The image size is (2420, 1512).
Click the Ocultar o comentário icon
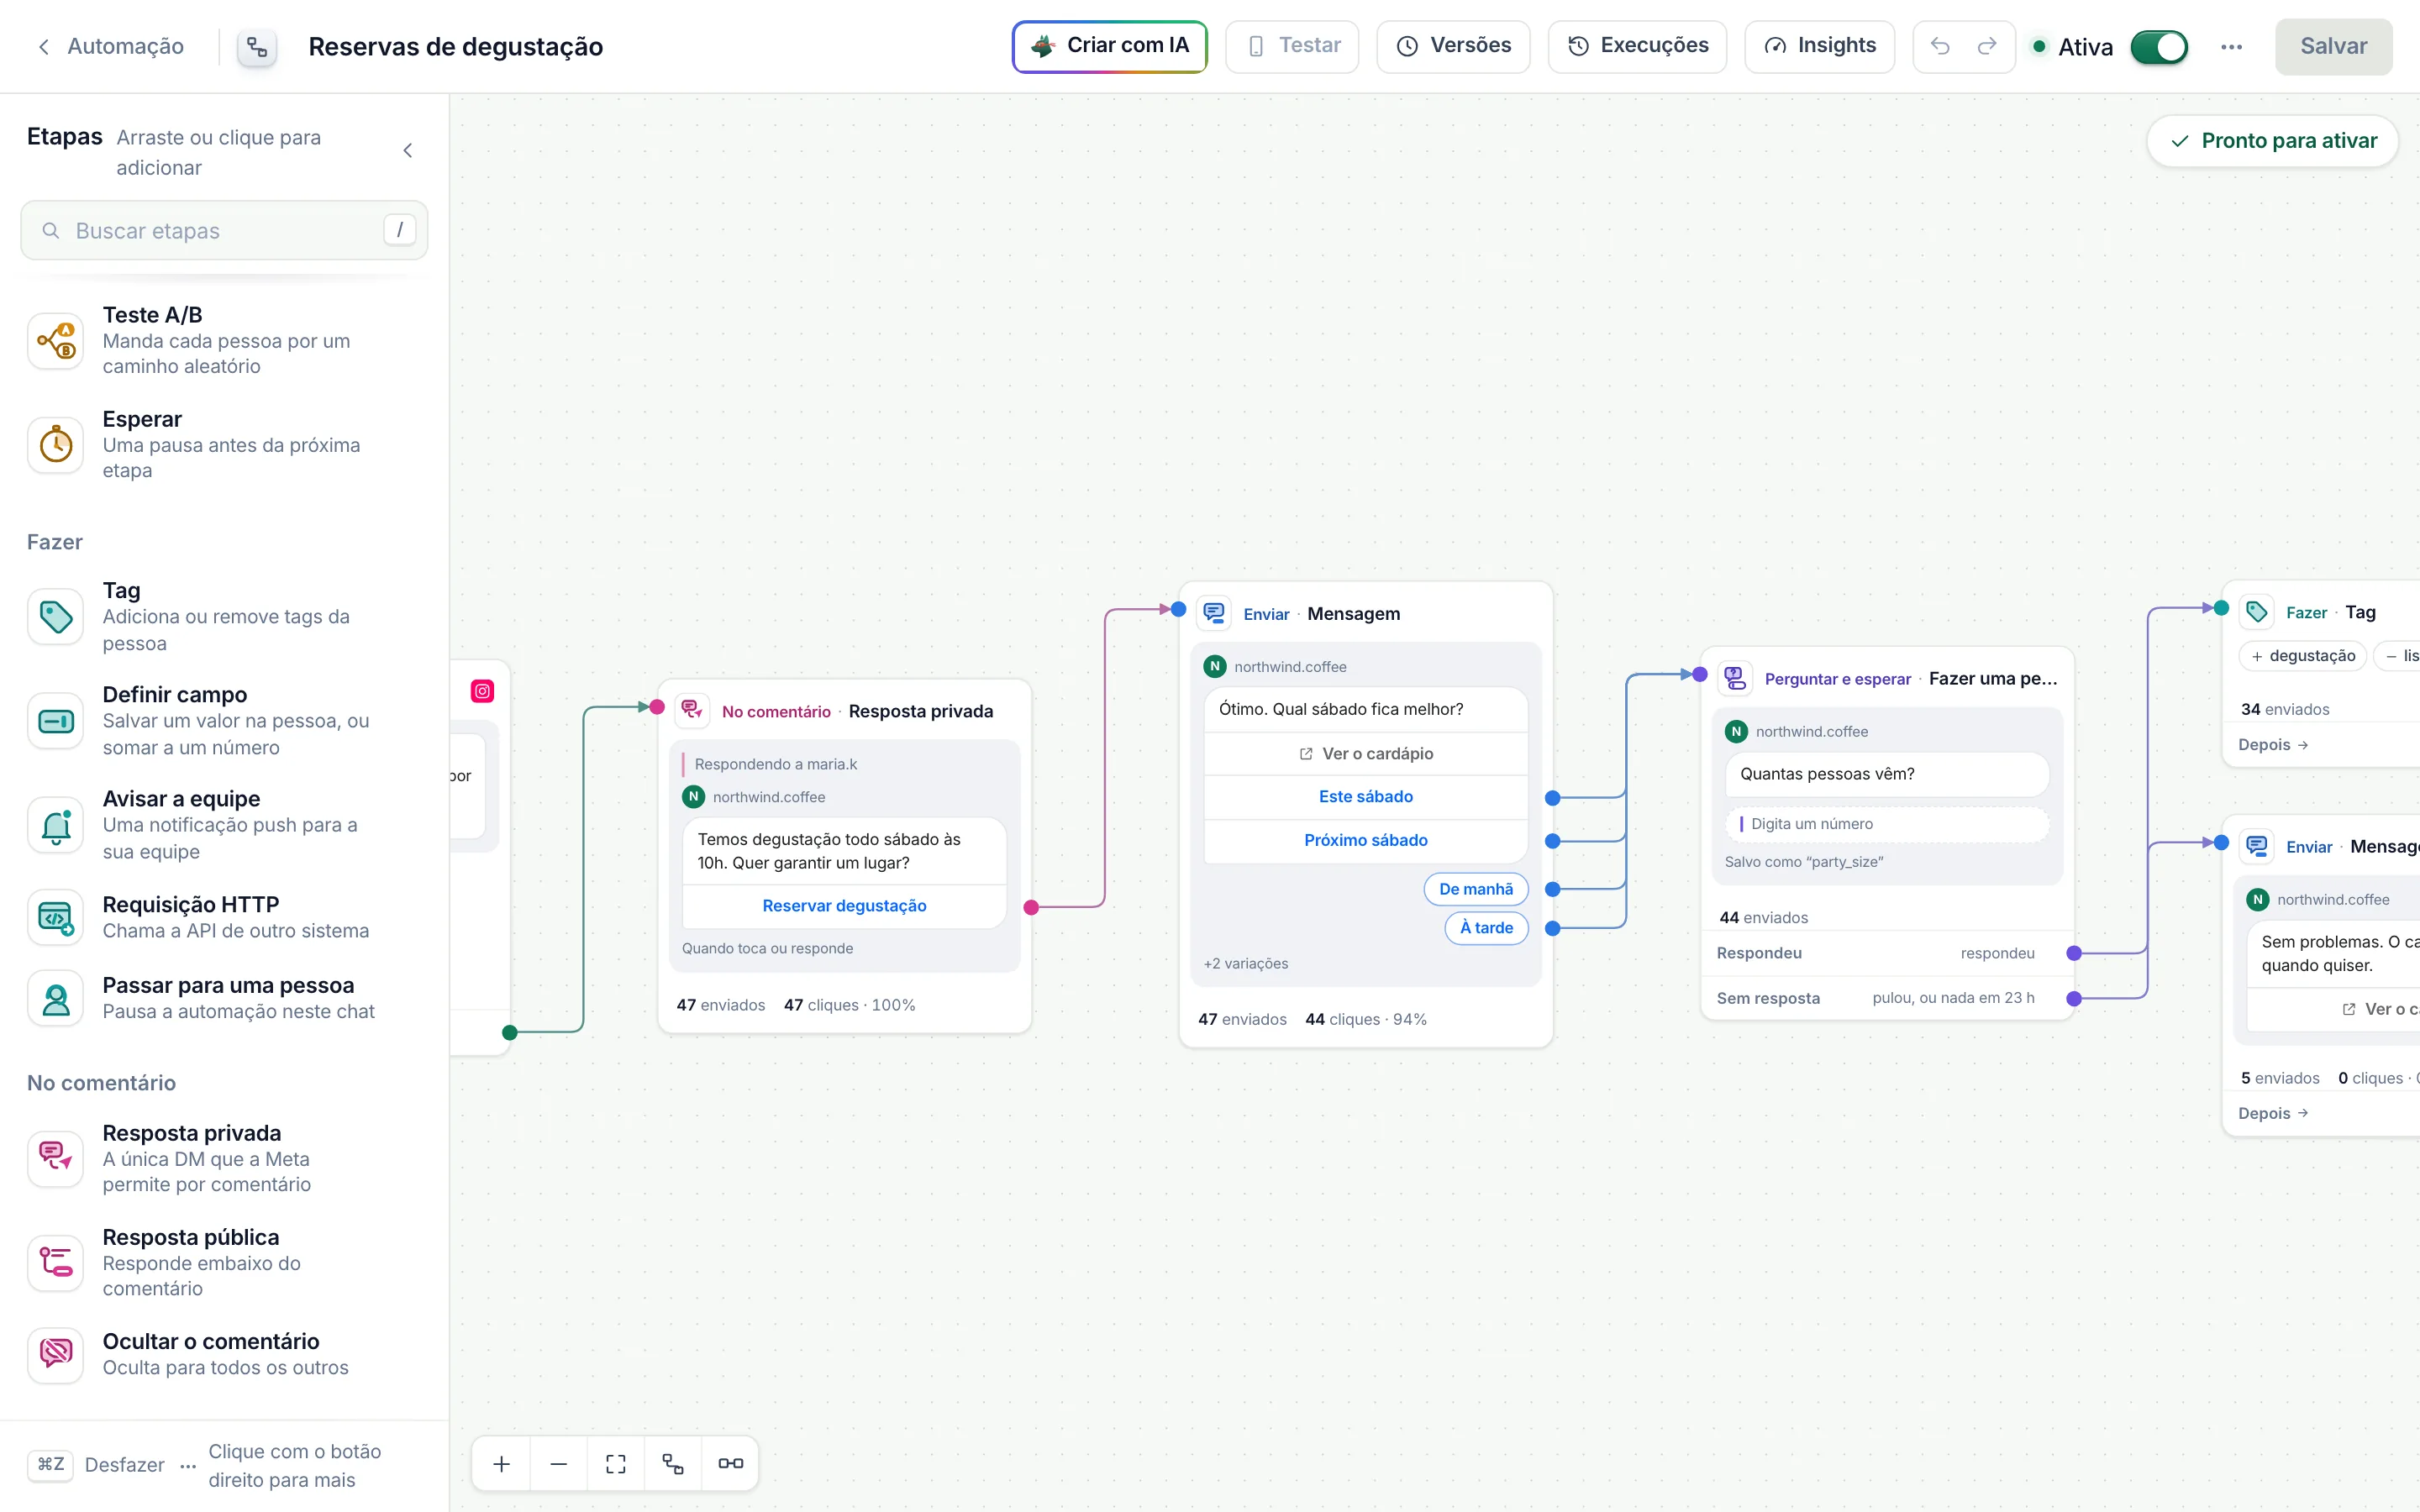[x=56, y=1354]
